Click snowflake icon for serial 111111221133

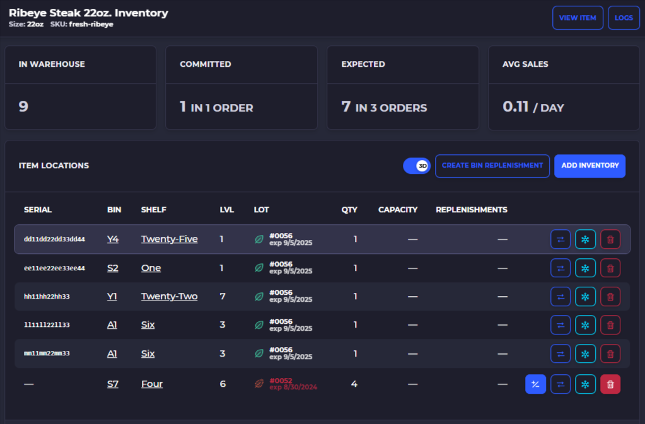pos(585,325)
